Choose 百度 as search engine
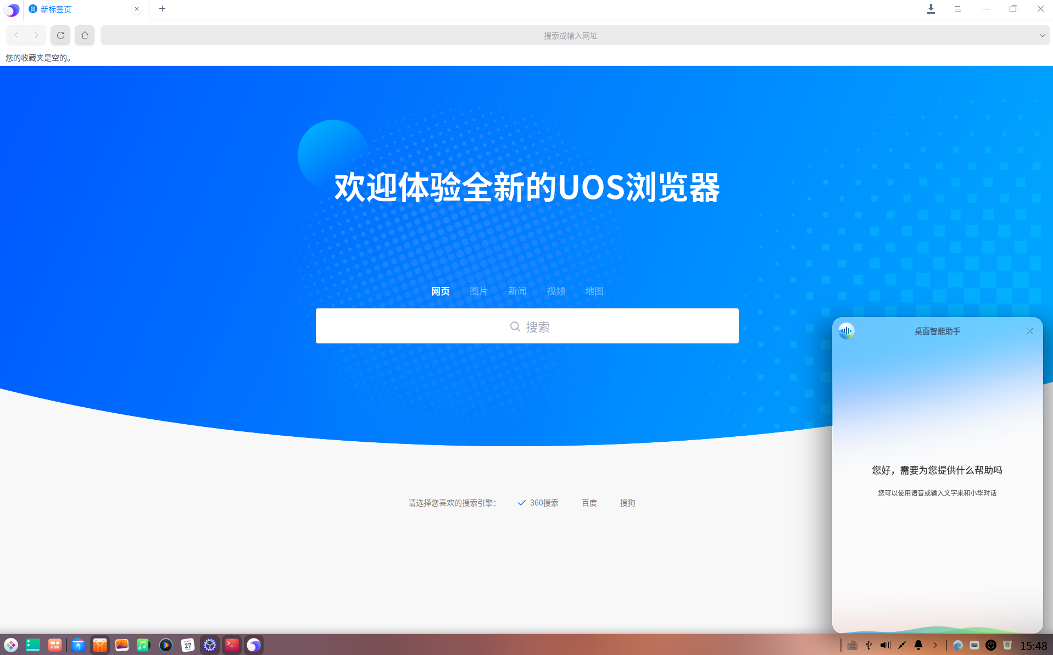Viewport: 1053px width, 655px height. (x=589, y=503)
